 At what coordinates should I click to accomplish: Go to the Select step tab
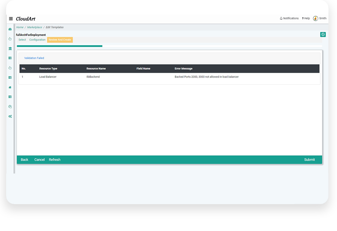point(22,40)
